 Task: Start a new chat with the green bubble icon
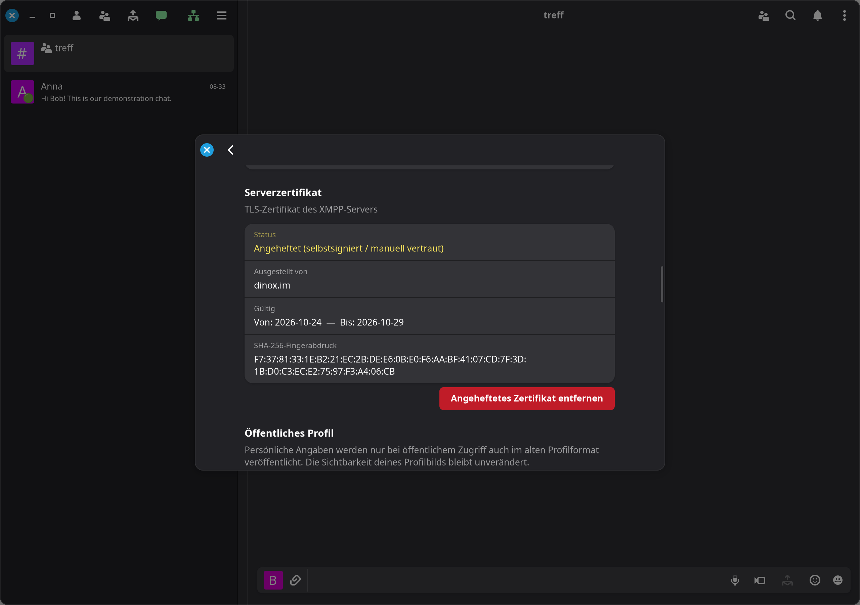(x=161, y=15)
